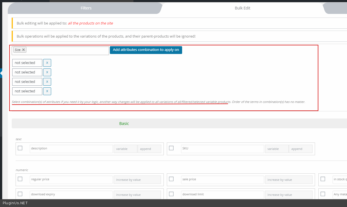Enable the download expiry checkbox
The height and width of the screenshot is (207, 347).
pos(20,194)
